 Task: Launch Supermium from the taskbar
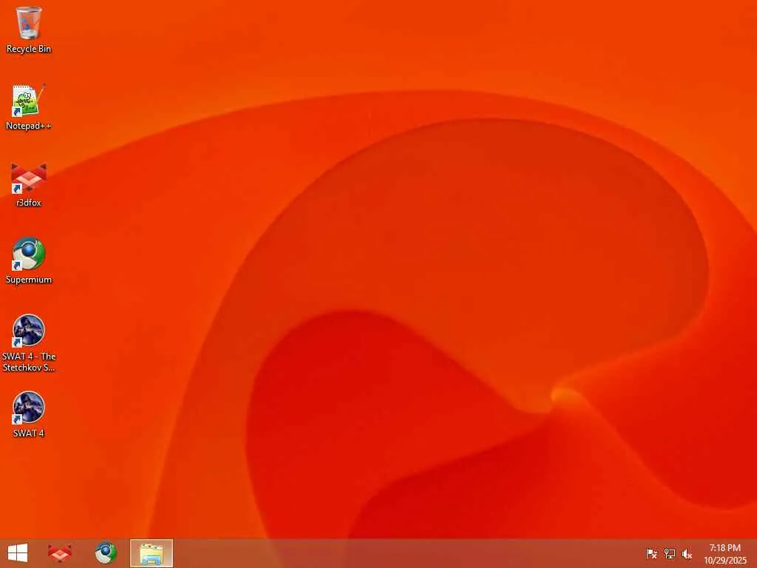(105, 553)
